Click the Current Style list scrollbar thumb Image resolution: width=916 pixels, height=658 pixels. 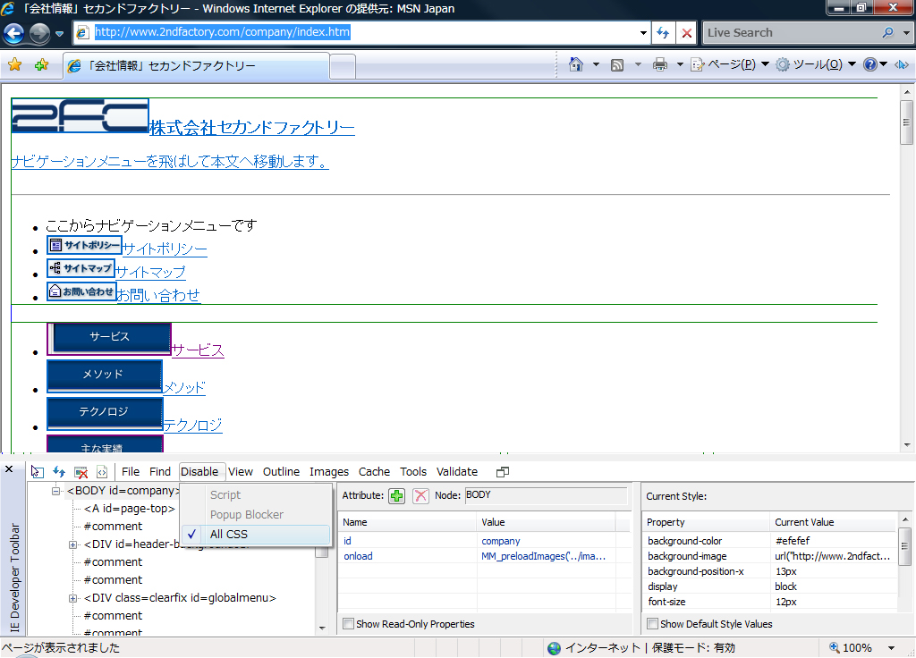(x=904, y=545)
